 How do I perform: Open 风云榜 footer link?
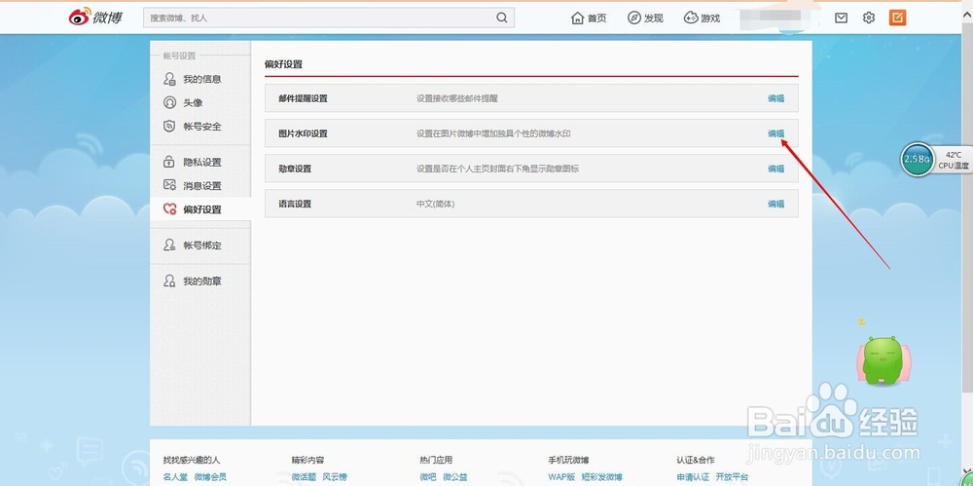click(335, 477)
